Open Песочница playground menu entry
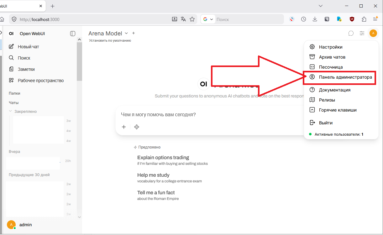Screen dimensions: 383x235 pos(341,67)
